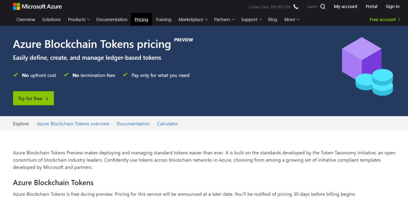The width and height of the screenshot is (408, 211).
Task: Expand the More menu
Action: pos(292,20)
